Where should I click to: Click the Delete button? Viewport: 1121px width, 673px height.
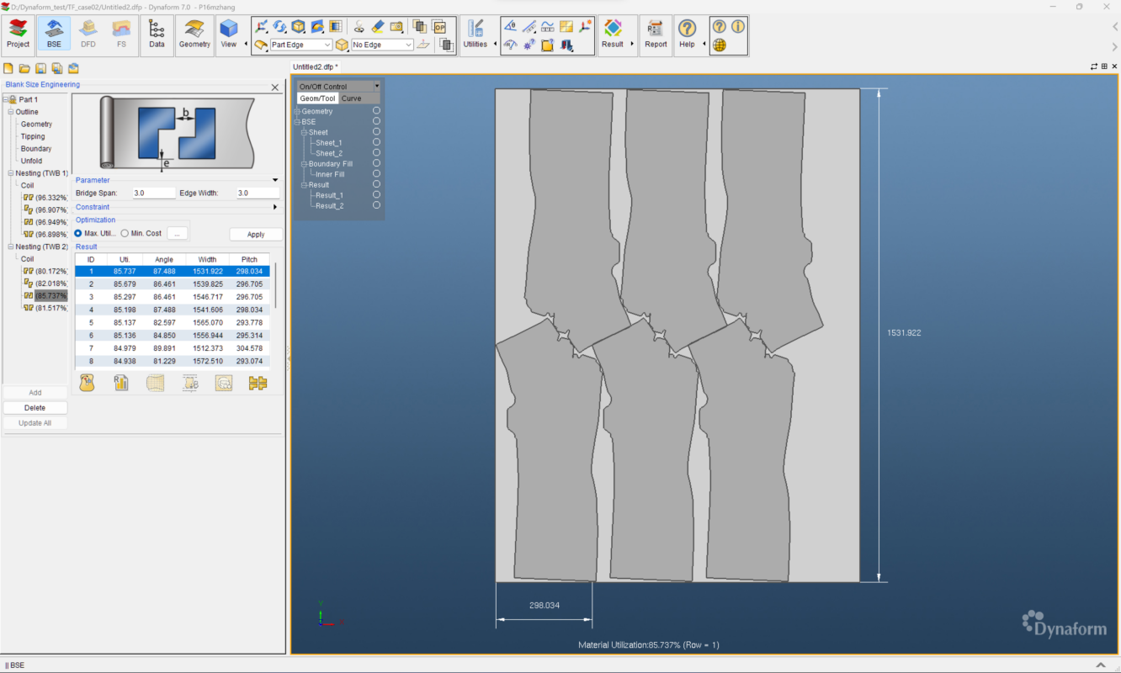click(35, 408)
